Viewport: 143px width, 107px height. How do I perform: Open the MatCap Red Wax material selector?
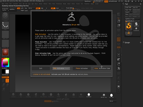tap(5, 53)
